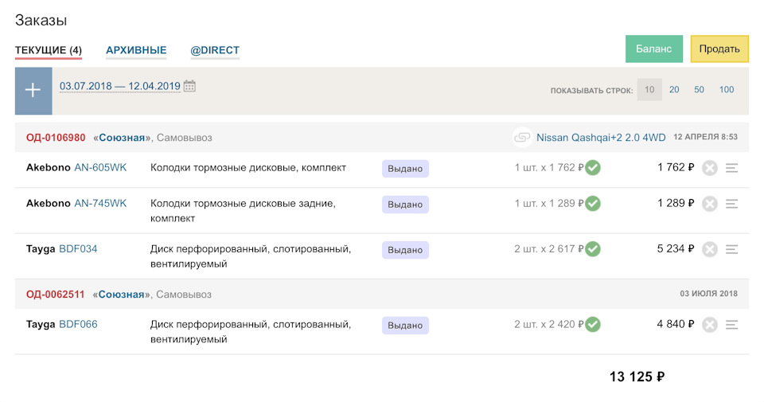The width and height of the screenshot is (764, 402).
Task: Show 10 rows per page
Action: (649, 90)
